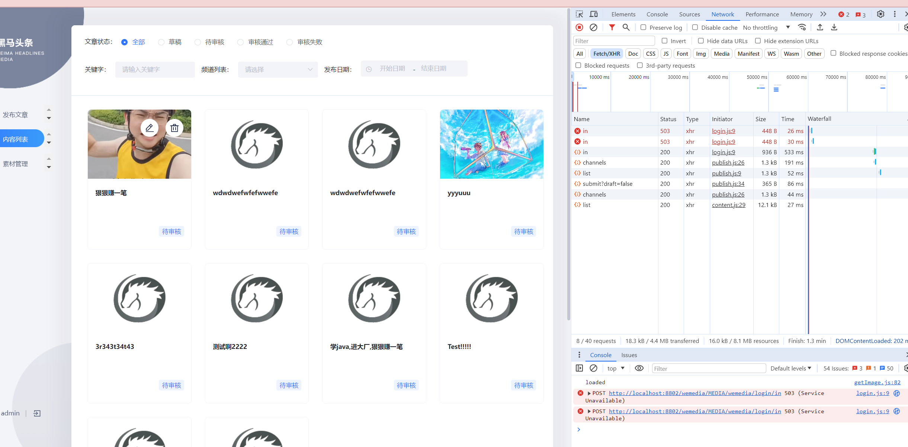Image resolution: width=908 pixels, height=447 pixels.
Task: Switch to the Elements tab
Action: (x=623, y=14)
